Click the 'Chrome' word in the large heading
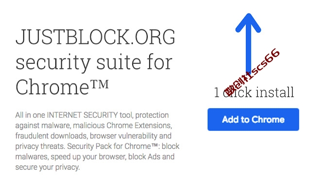Screen dimensions: 311x194 click(x=52, y=87)
